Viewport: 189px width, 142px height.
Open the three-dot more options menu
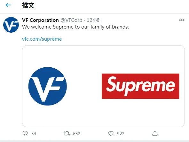pyautogui.click(x=182, y=20)
